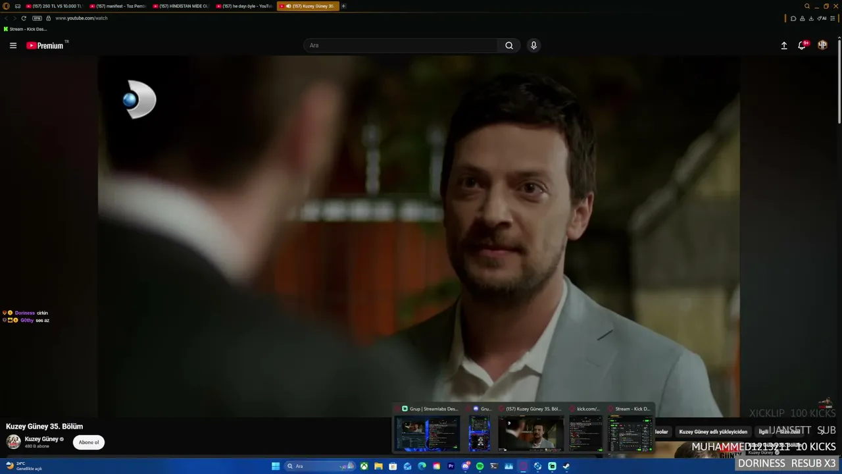Viewport: 842px width, 474px height.
Task: Switch to the '250 TL VS 10.000 TL' tab
Action: [53, 6]
